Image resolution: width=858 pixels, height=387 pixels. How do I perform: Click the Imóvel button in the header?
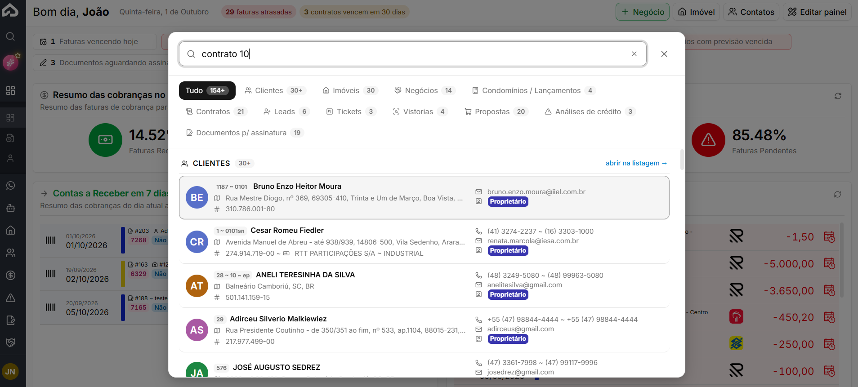[697, 12]
